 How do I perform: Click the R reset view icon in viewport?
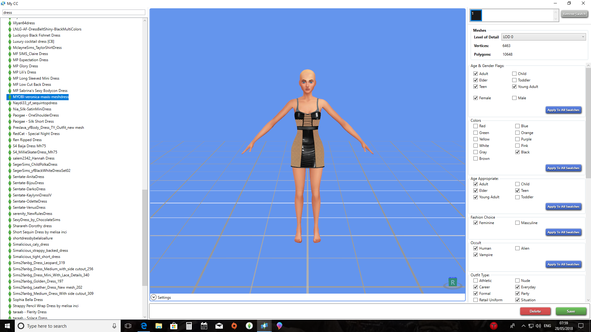[x=452, y=283]
